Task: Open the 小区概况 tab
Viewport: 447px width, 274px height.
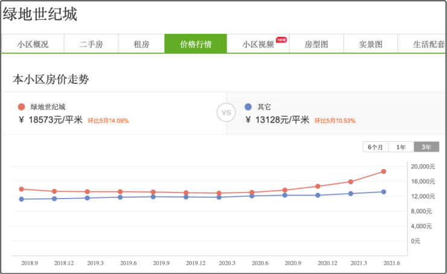Action: (x=33, y=45)
